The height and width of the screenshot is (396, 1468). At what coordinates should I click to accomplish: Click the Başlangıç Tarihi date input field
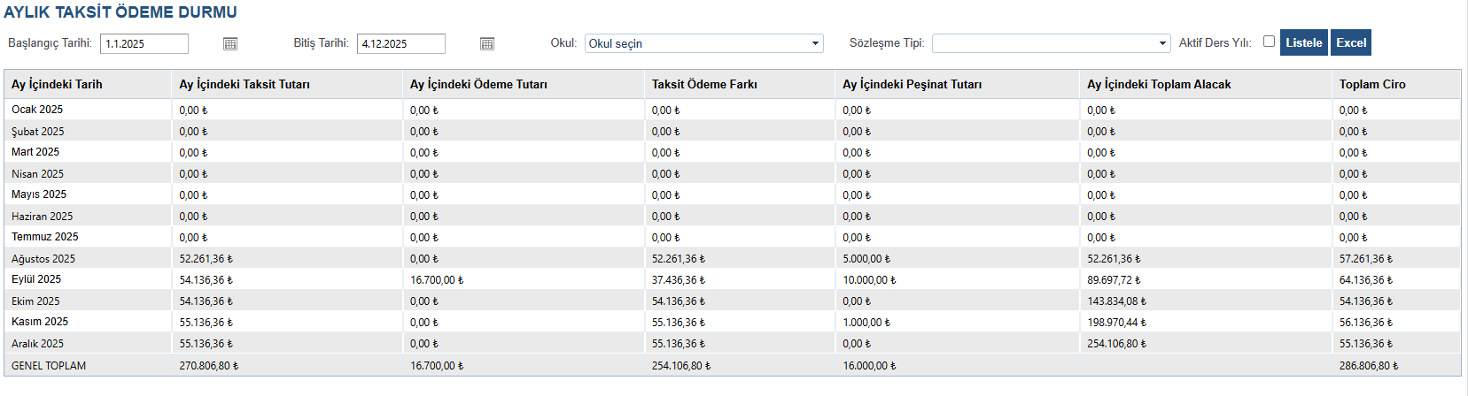(144, 43)
